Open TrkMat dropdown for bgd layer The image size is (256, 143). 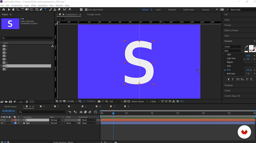click(x=71, y=123)
